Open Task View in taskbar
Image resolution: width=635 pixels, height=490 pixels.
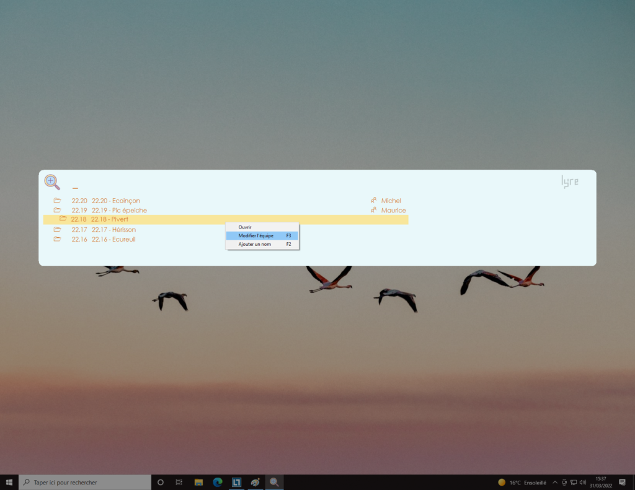pyautogui.click(x=179, y=483)
